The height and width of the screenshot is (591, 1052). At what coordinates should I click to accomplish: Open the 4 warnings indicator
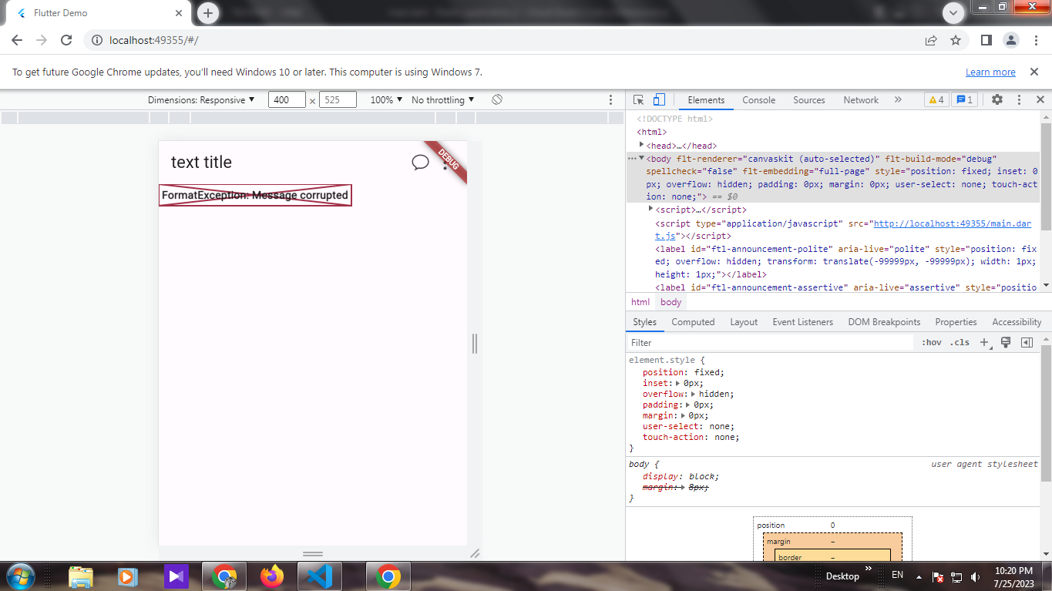tap(936, 100)
